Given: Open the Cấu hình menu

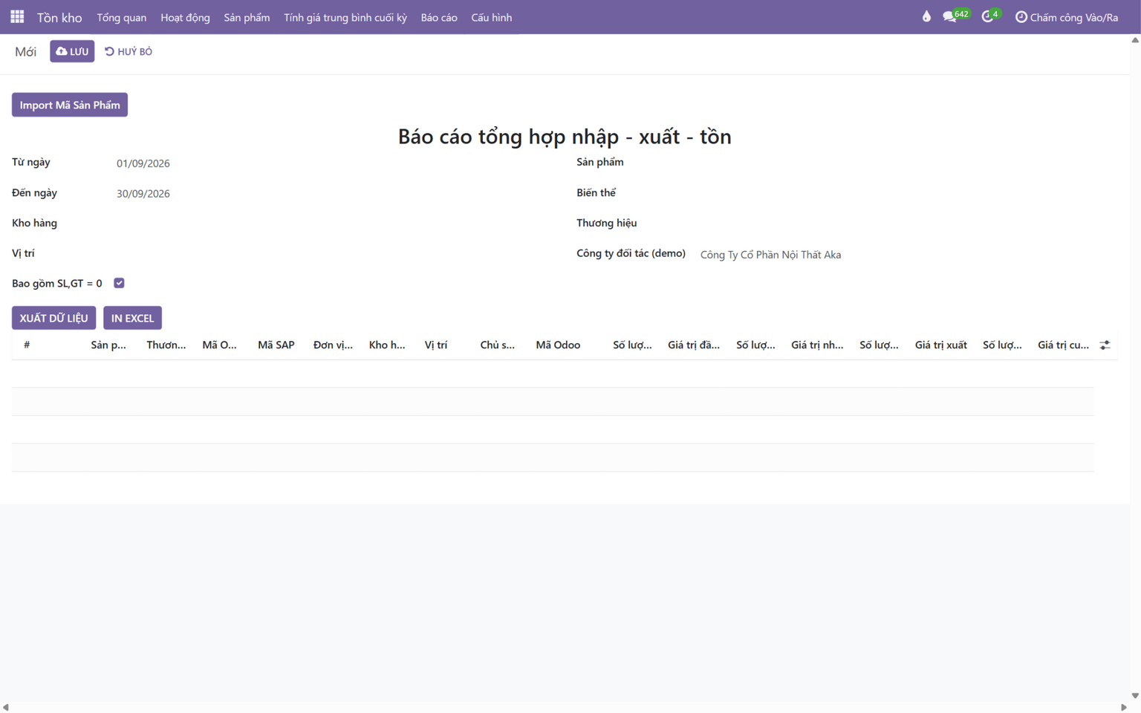Looking at the screenshot, I should pyautogui.click(x=492, y=17).
